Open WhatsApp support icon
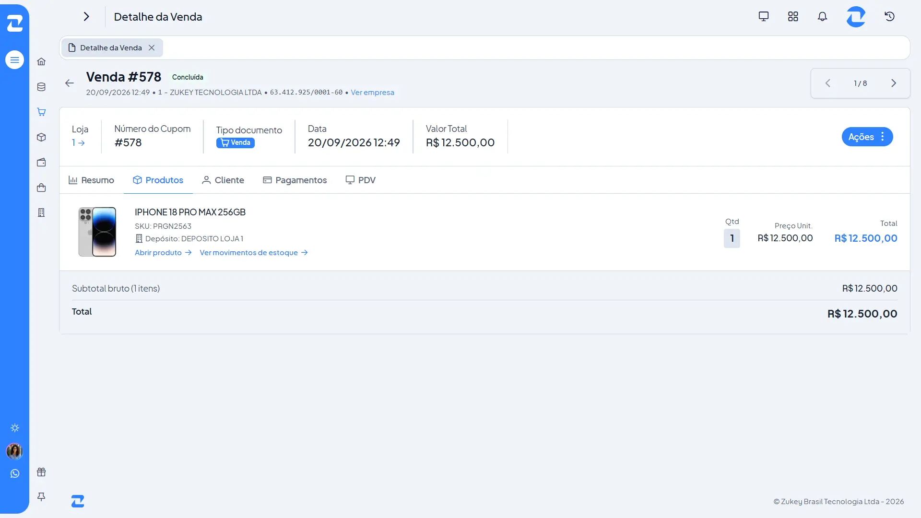Viewport: 921px width, 518px height. [x=15, y=473]
